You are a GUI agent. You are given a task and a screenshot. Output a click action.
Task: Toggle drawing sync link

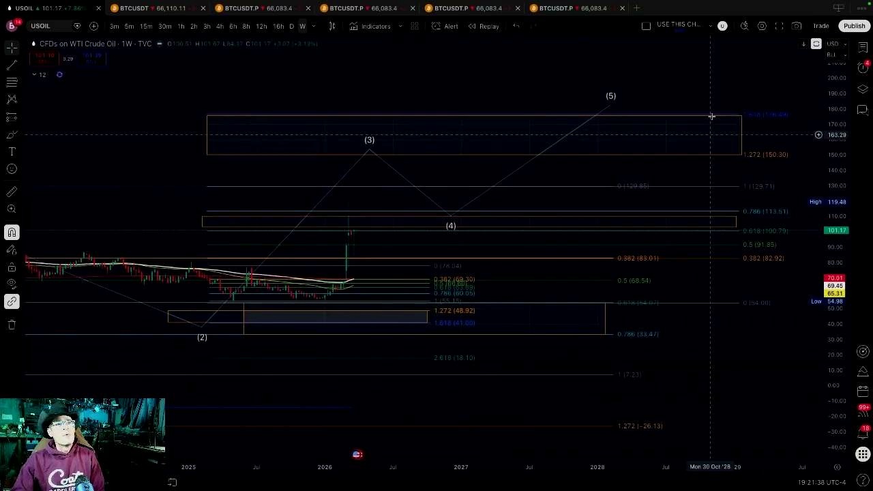[x=12, y=301]
